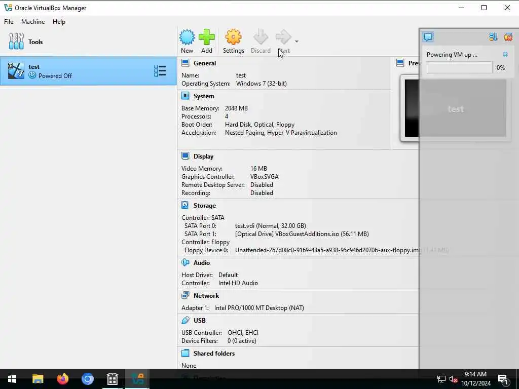
Task: Click the Storage disk icon
Action: 185,205
